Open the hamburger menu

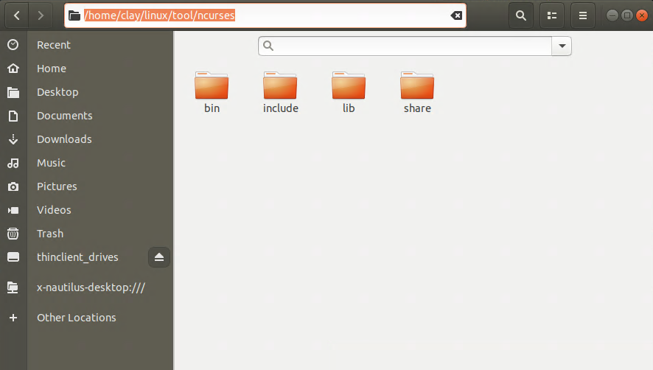(x=583, y=15)
